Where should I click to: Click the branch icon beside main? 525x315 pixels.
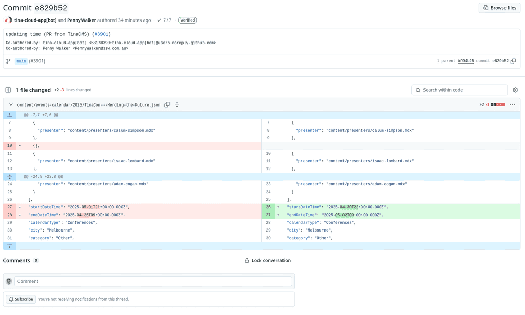tap(8, 61)
